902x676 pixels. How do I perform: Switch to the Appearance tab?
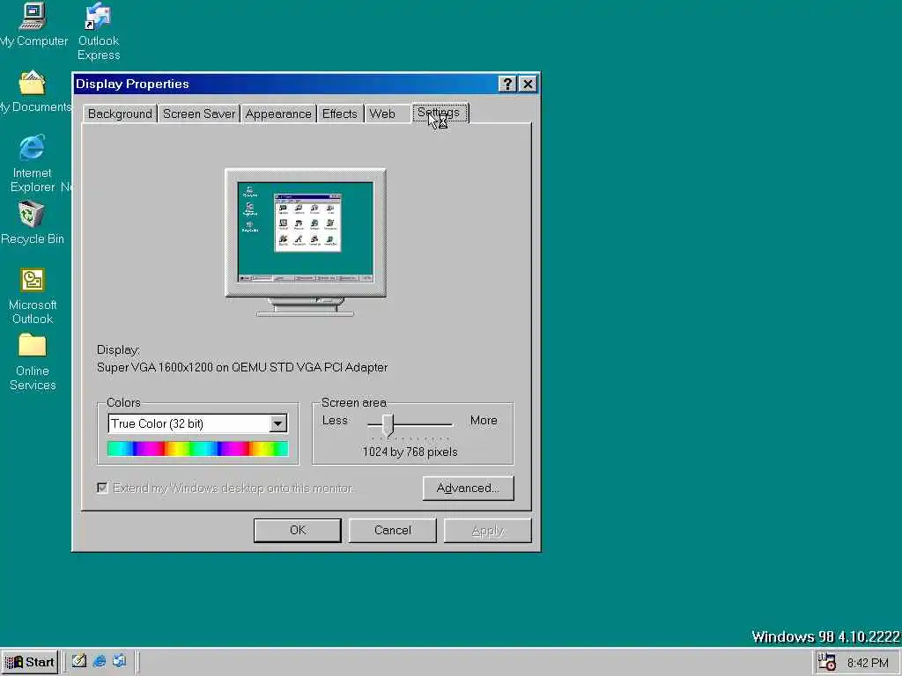(277, 114)
